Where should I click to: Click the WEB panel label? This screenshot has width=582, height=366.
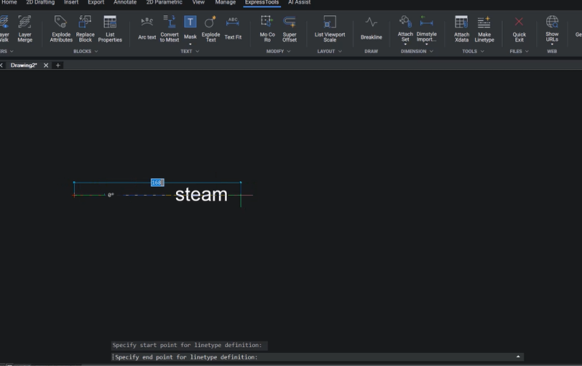tap(552, 51)
